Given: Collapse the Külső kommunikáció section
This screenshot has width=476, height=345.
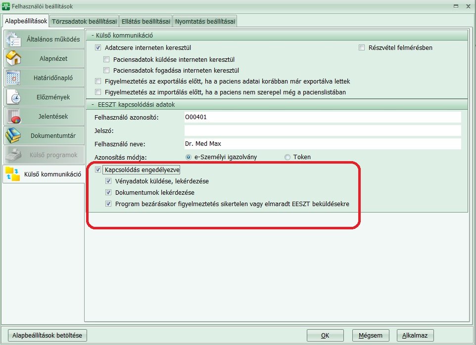Looking at the screenshot, I should click(x=92, y=35).
